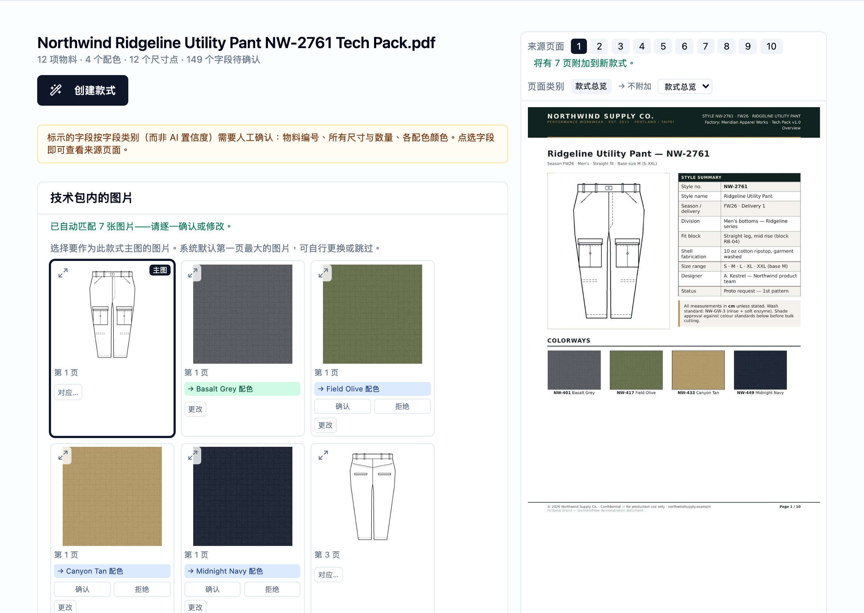Click NW-417 Field Olive swatch in PDF preview
This screenshot has height=613, width=864.
pyautogui.click(x=636, y=370)
